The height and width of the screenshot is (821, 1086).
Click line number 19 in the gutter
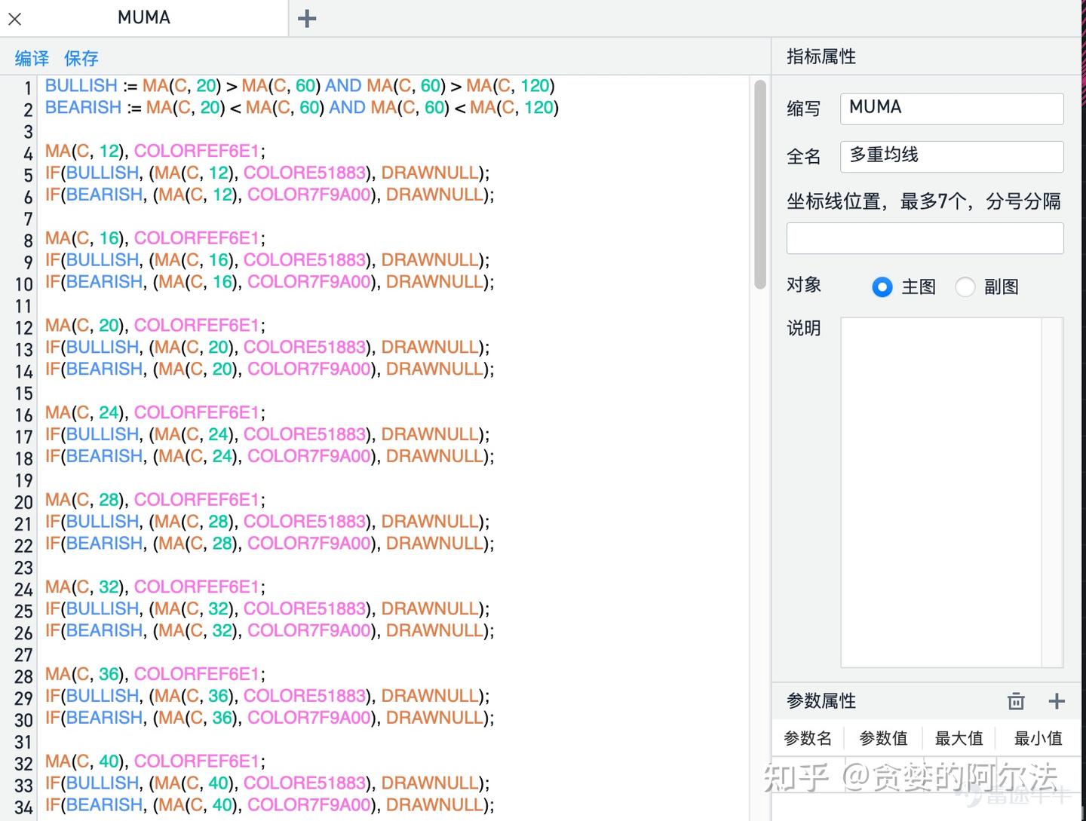click(x=23, y=480)
